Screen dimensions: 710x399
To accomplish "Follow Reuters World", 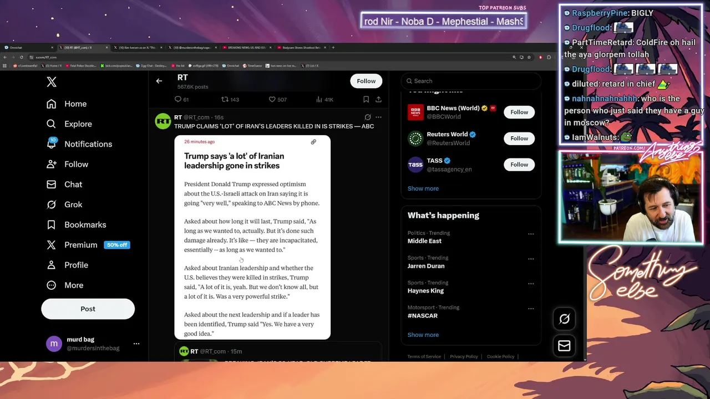I will click(519, 138).
